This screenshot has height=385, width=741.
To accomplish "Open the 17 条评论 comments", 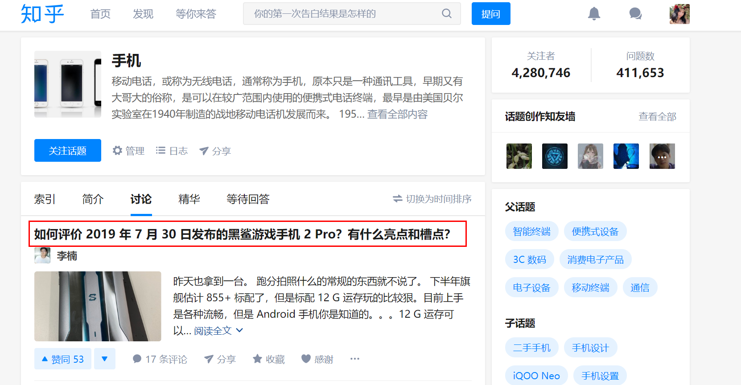I will pyautogui.click(x=160, y=359).
